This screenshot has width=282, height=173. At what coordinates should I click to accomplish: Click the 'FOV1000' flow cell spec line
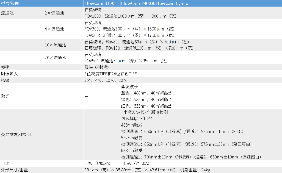(x=131, y=16)
